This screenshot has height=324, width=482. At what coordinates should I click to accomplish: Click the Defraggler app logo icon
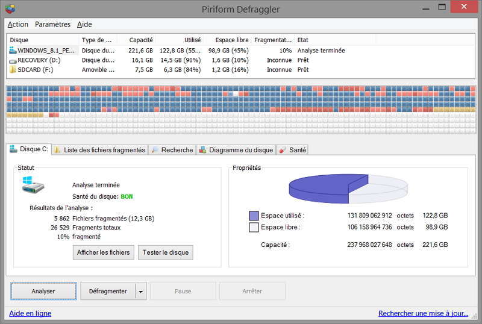(10, 8)
